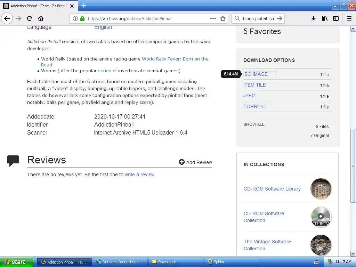Screen dimensions: 356x267
Task: Download the TORRENT file
Action: pos(255,106)
